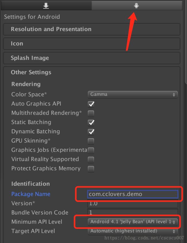This screenshot has width=187, height=243.
Task: Collapse the Other Settings section header
Action: 31,72
